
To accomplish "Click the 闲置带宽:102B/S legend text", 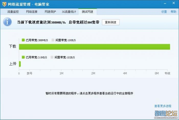I will pyautogui.click(x=65, y=57).
